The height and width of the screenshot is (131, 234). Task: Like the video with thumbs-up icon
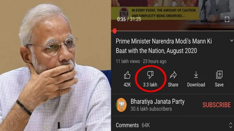127,75
